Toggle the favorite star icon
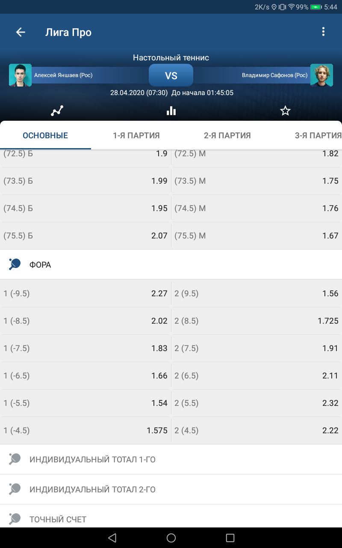The image size is (342, 548). point(285,111)
